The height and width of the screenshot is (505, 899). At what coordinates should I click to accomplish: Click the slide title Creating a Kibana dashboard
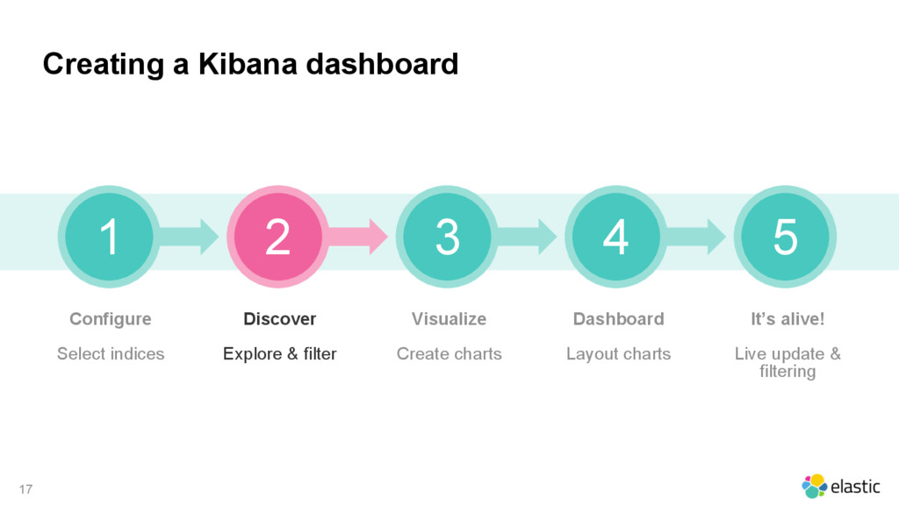pos(250,63)
